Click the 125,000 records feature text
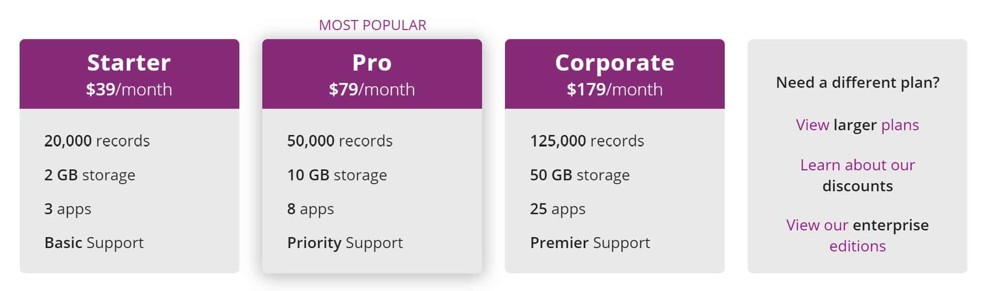Viewport: 987px width, 291px height. [587, 141]
